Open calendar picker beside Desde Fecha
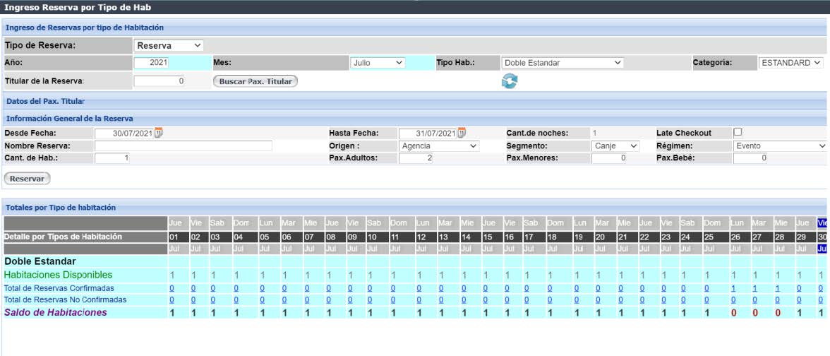The width and height of the screenshot is (830, 356). point(159,133)
